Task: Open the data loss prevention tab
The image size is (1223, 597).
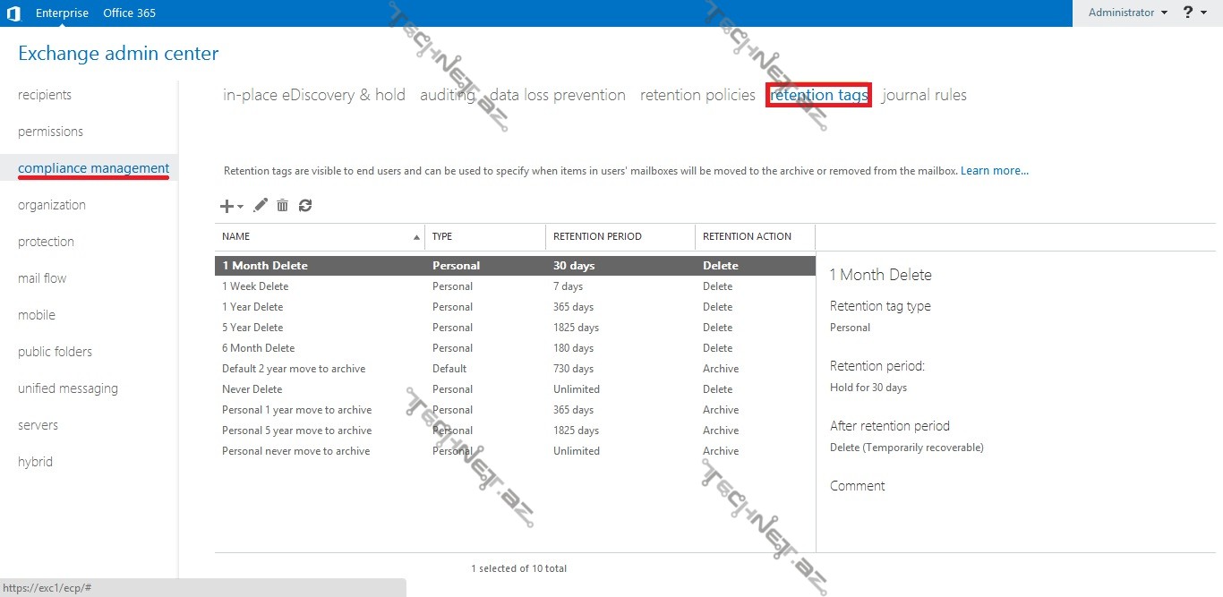Action: click(x=558, y=95)
